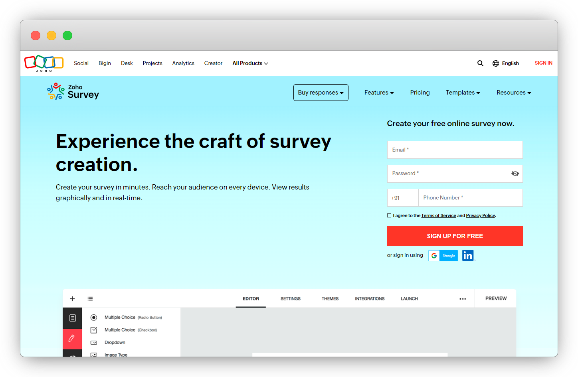
Task: Focus the Email input field
Action: click(x=455, y=150)
